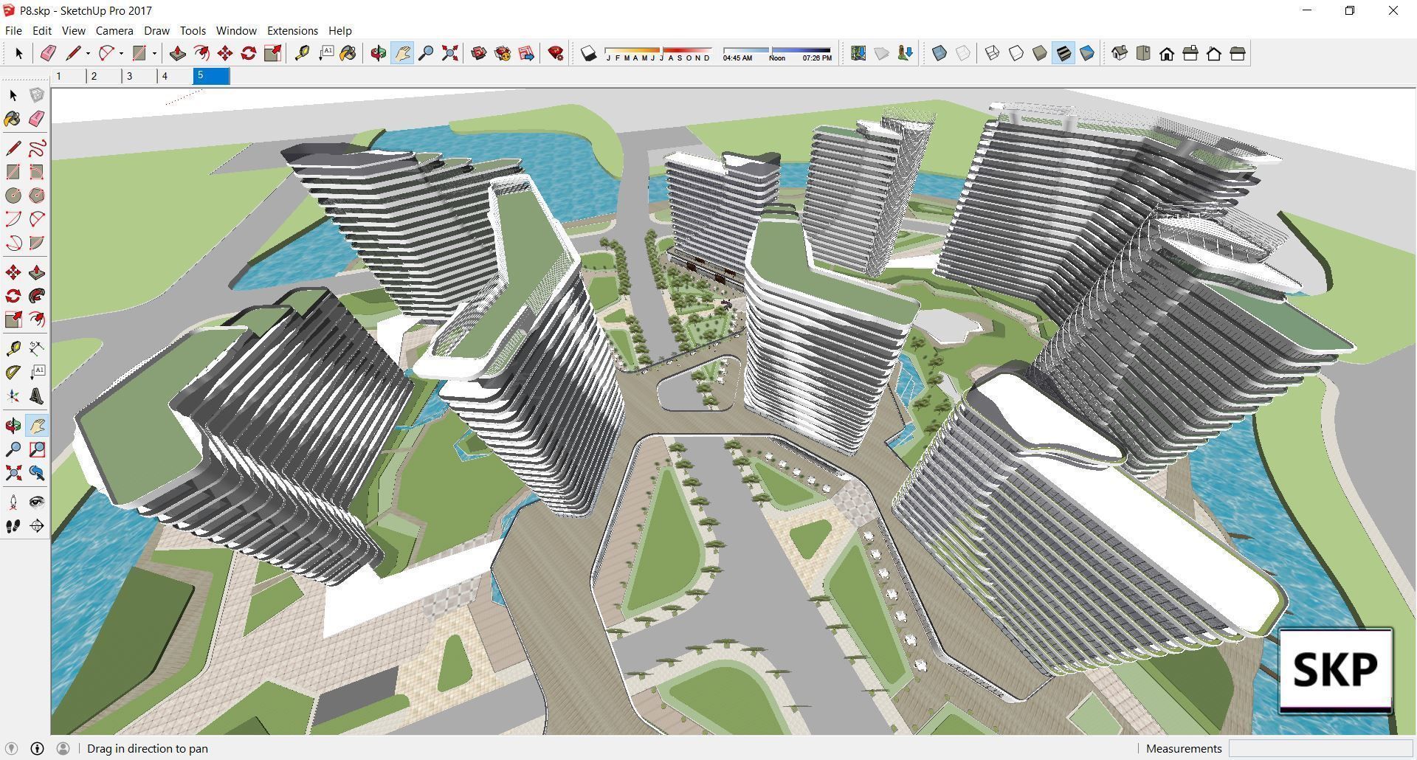Open the Draw menu

(x=156, y=30)
